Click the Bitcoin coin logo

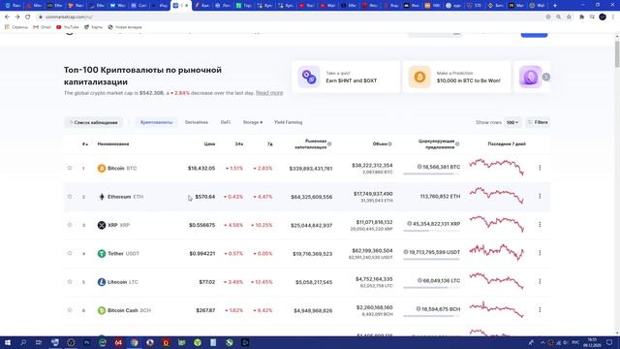102,168
